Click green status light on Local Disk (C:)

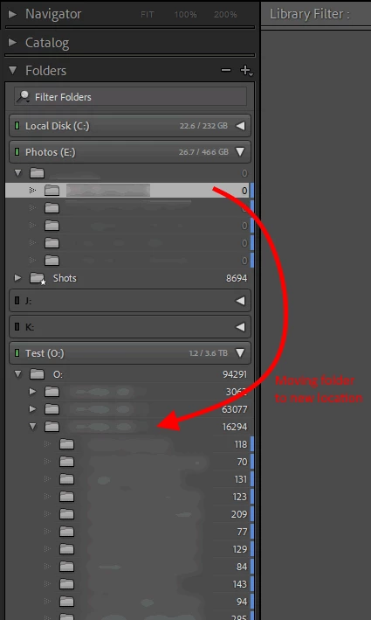(x=17, y=126)
